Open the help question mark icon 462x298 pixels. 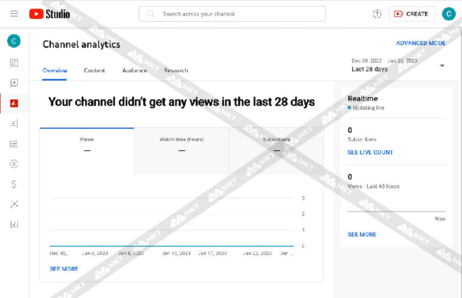[377, 14]
